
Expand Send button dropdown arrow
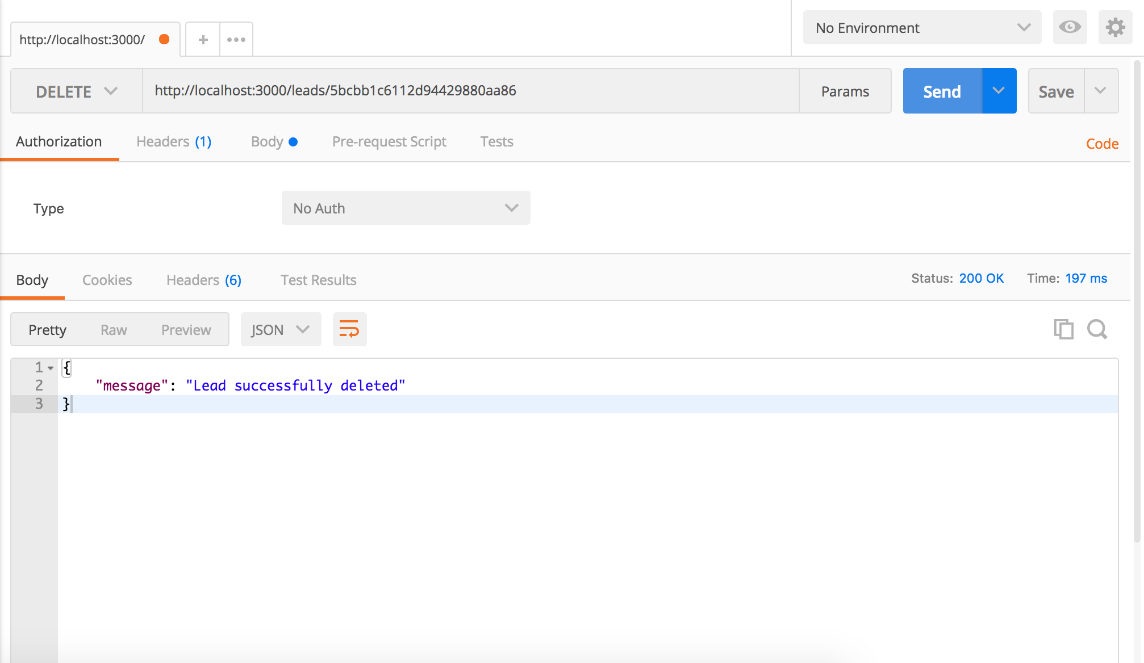pos(999,91)
